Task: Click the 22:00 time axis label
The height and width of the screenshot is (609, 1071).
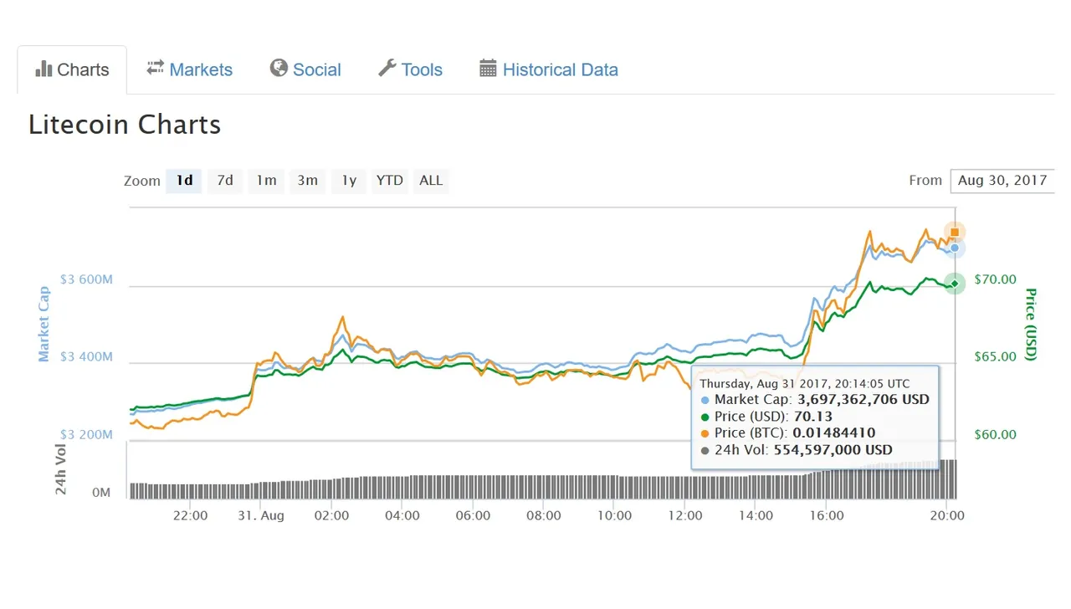Action: coord(190,515)
